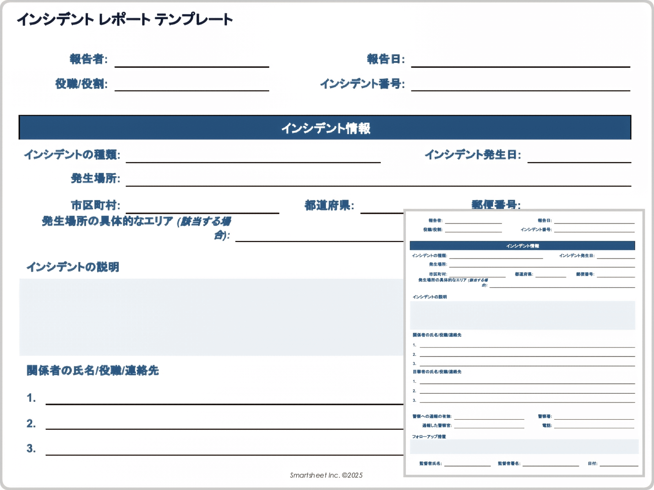The width and height of the screenshot is (654, 490).
Task: Click the gray description box in preview
Action: pyautogui.click(x=523, y=315)
